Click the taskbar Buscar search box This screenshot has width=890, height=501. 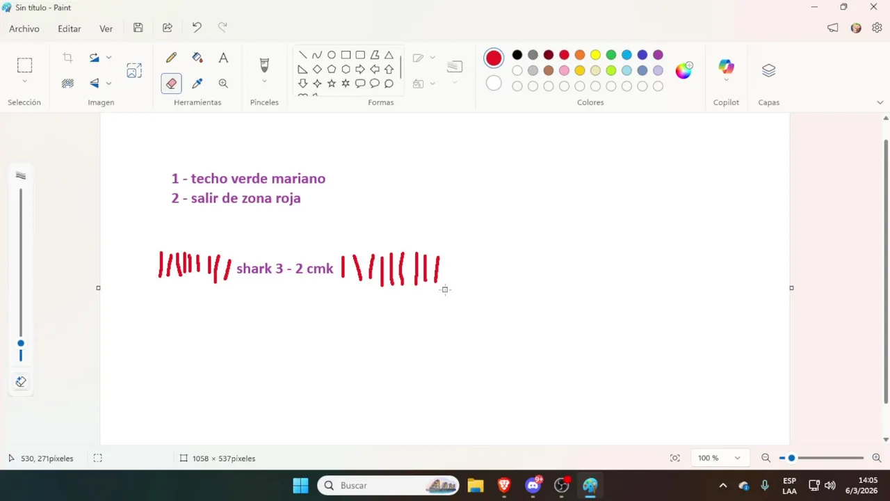(389, 486)
